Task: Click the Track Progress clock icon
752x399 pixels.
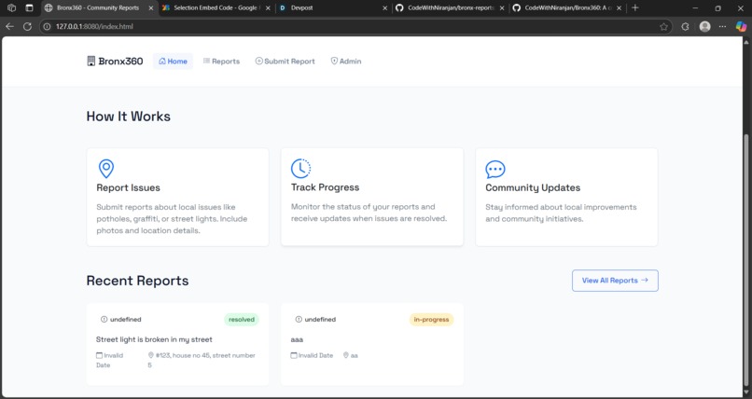Action: pos(300,168)
